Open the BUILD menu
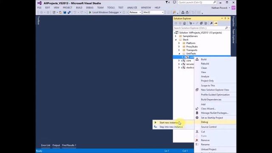Screen dimensions: 272x153 coord(79,8)
